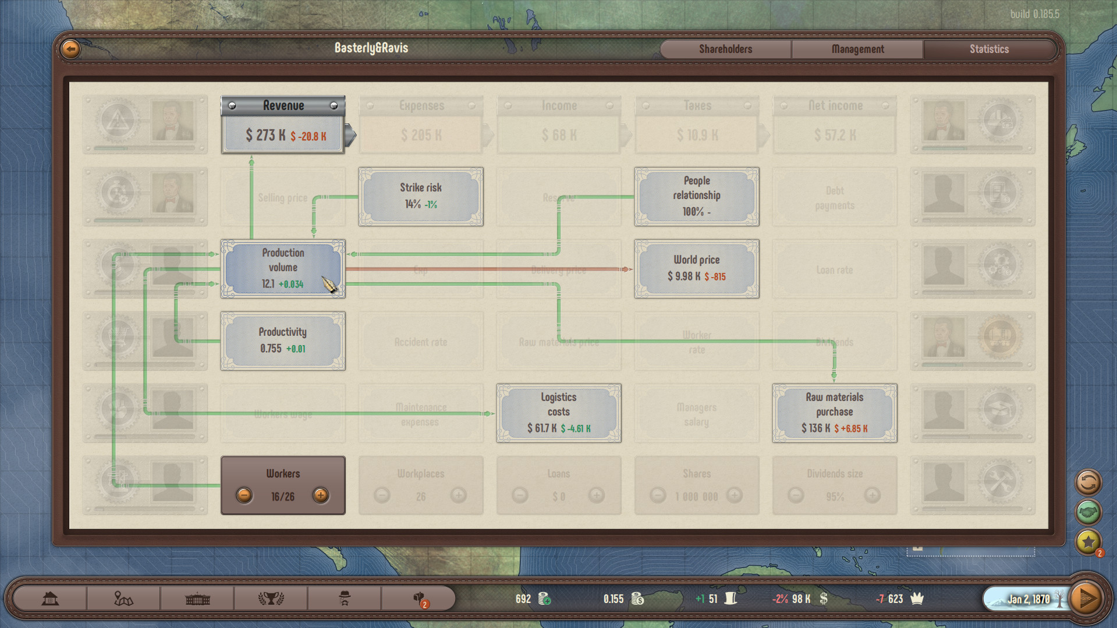The height and width of the screenshot is (628, 1117).
Task: Decrease Workers using the minus button
Action: [244, 495]
